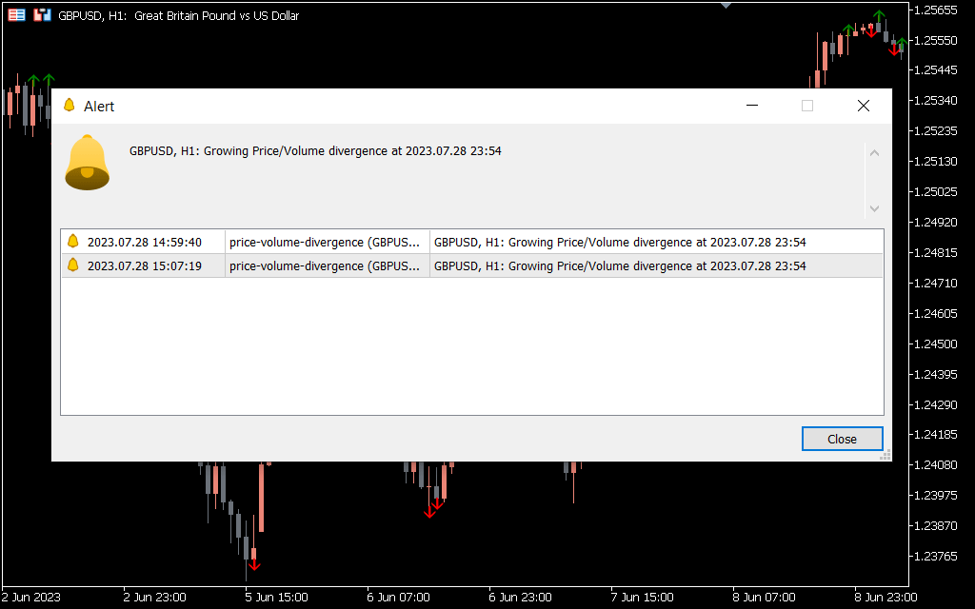The height and width of the screenshot is (609, 975).
Task: Click the red-blue table icon beside chart title
Action: tap(16, 15)
